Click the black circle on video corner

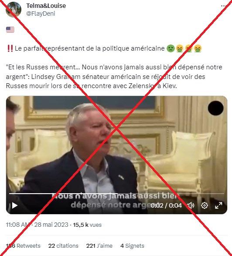pos(216,108)
